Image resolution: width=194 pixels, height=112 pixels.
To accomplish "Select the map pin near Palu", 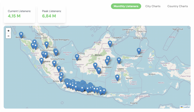I will pyautogui.click(x=119, y=61).
